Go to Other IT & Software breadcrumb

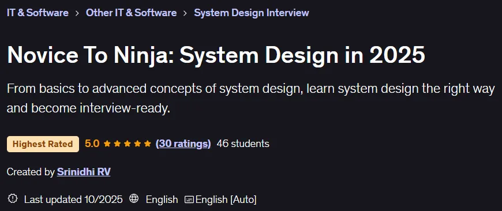[131, 13]
